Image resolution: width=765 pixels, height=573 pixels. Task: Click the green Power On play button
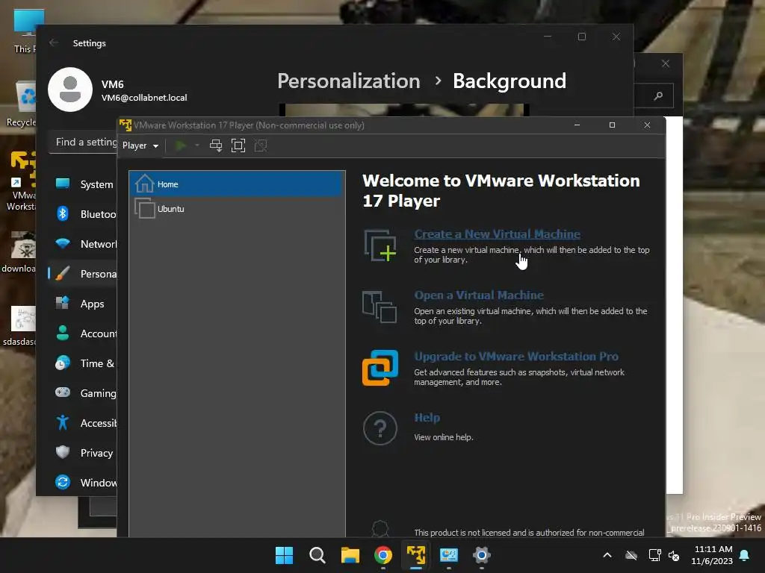181,145
